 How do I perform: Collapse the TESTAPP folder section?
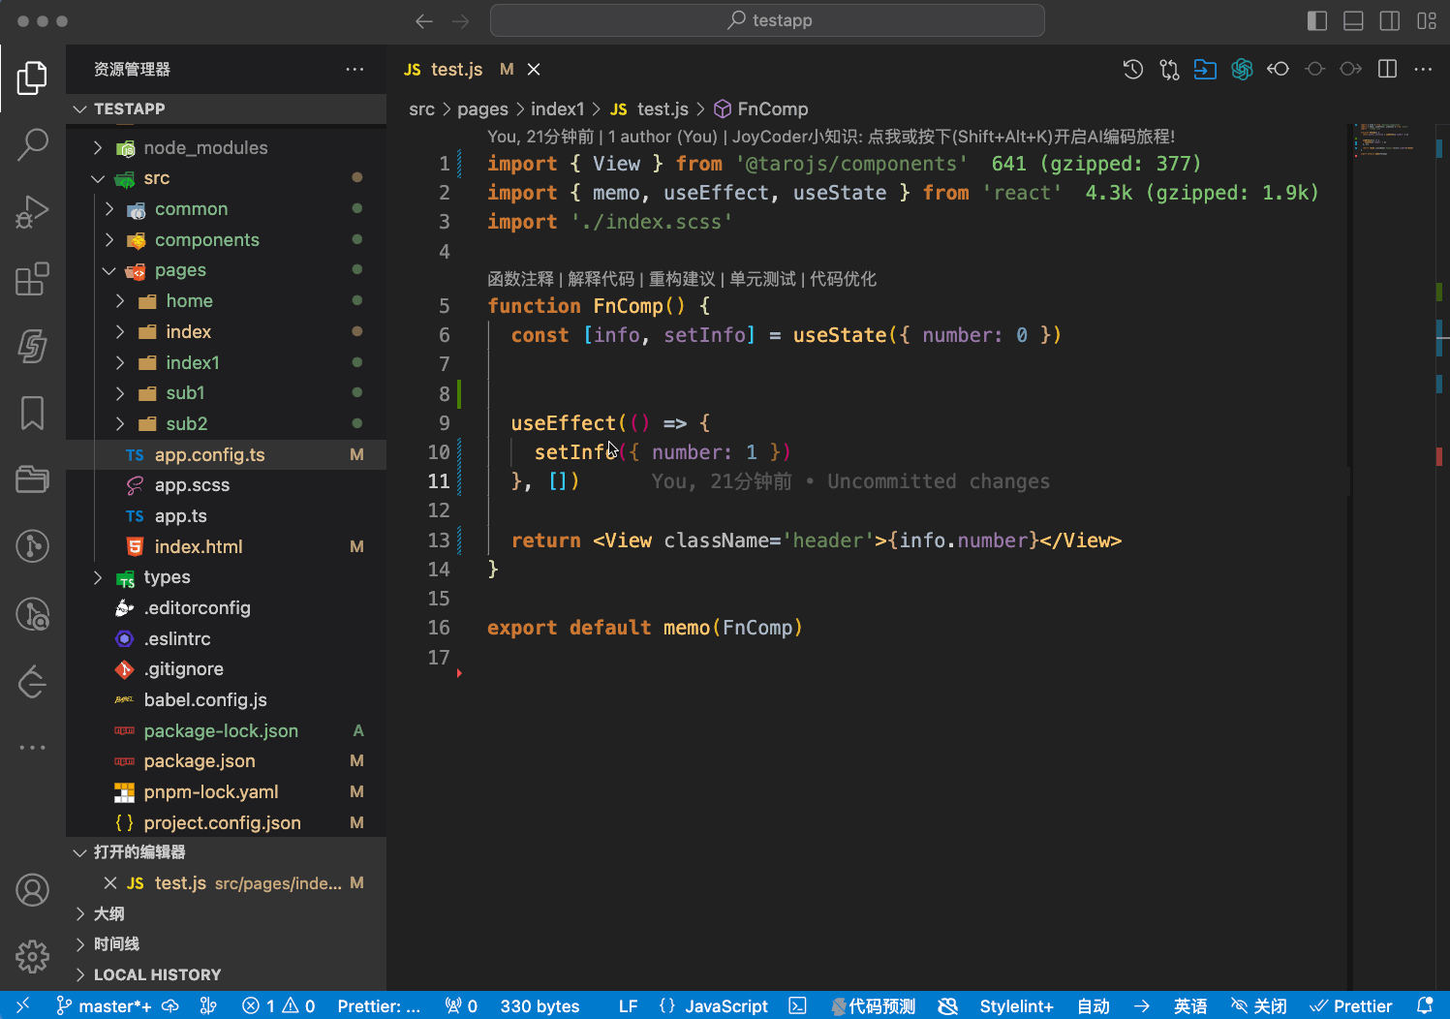pos(226,108)
